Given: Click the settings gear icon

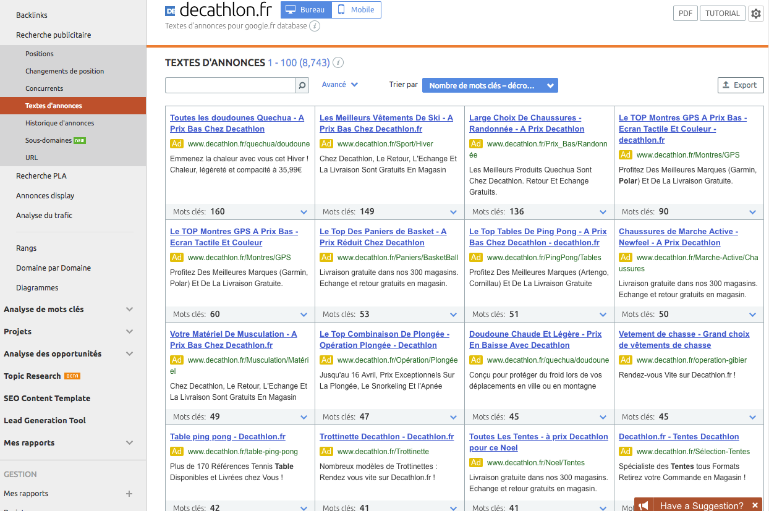Looking at the screenshot, I should click(755, 14).
